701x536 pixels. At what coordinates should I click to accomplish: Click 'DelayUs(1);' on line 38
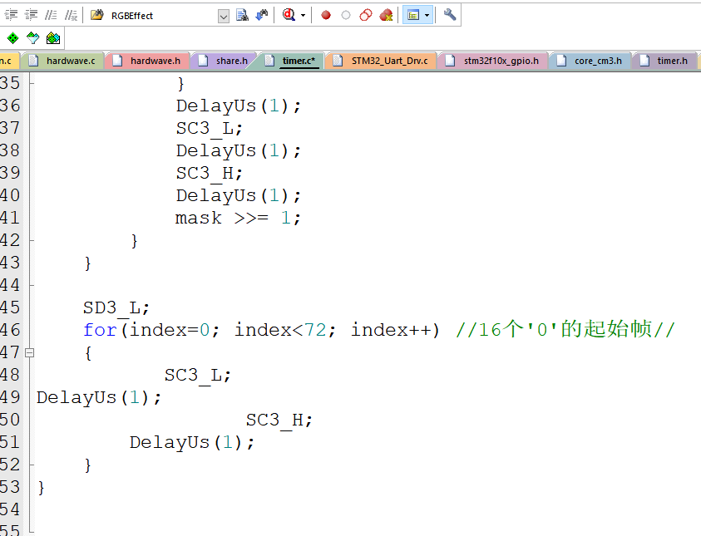coord(239,151)
